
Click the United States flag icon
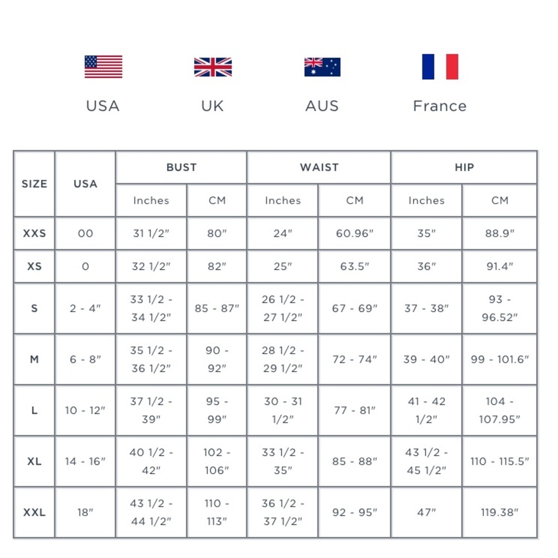coord(103,67)
